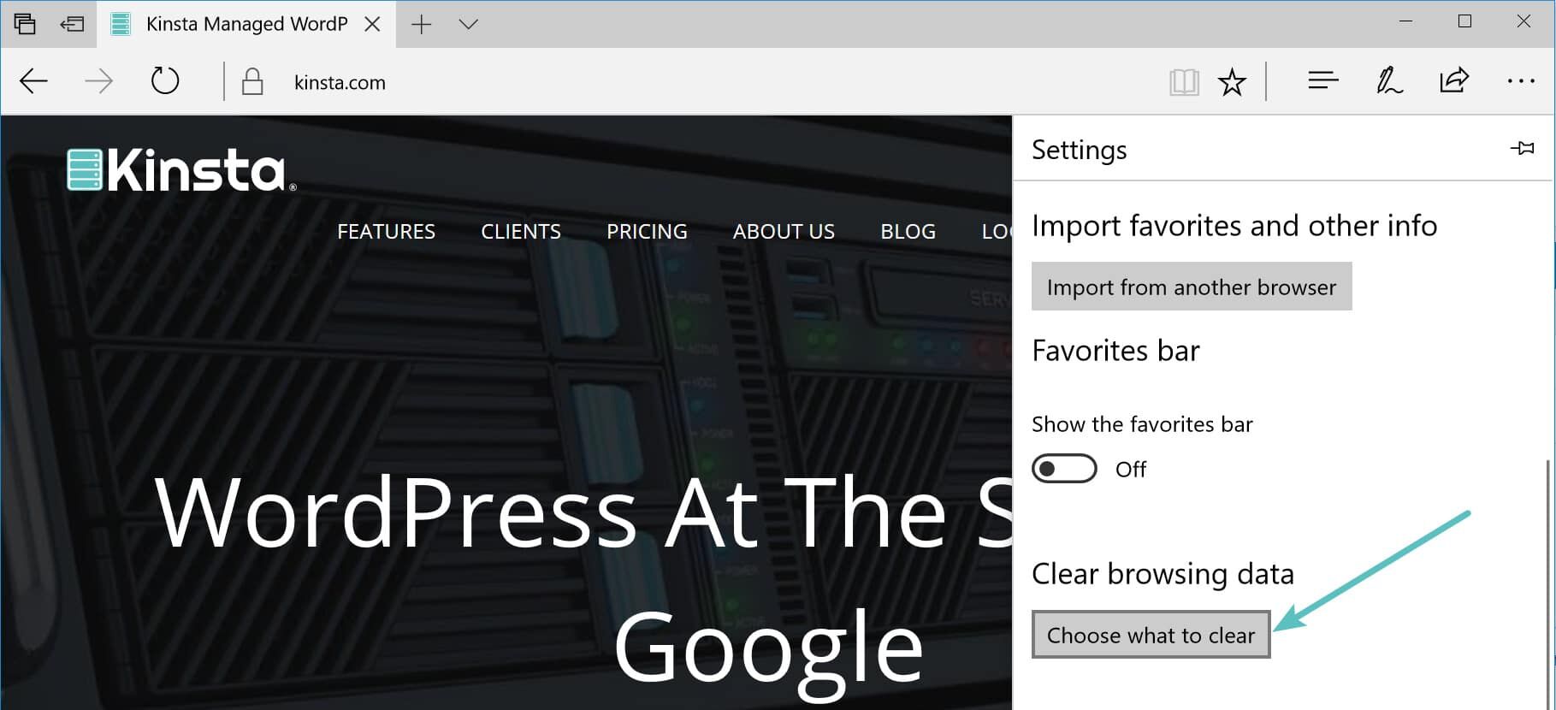Set these tabs aside
This screenshot has width=1556, height=710.
pyautogui.click(x=72, y=23)
